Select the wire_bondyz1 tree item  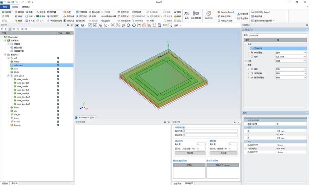[x=23, y=104]
